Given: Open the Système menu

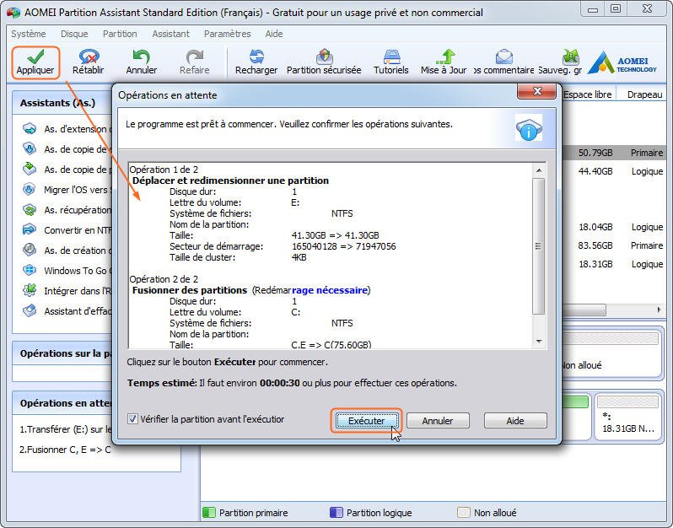Looking at the screenshot, I should coord(29,34).
